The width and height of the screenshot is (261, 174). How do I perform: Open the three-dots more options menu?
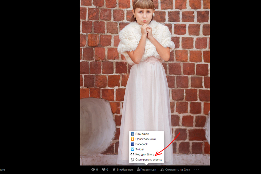pyautogui.click(x=196, y=170)
